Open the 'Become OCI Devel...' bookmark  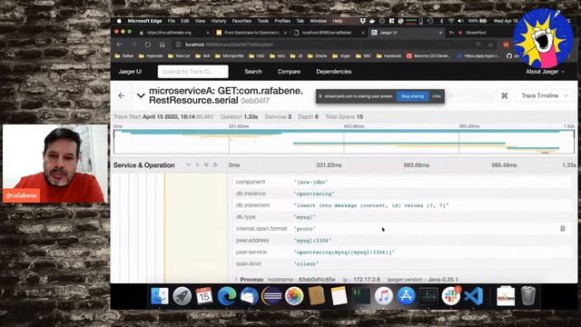(x=428, y=56)
